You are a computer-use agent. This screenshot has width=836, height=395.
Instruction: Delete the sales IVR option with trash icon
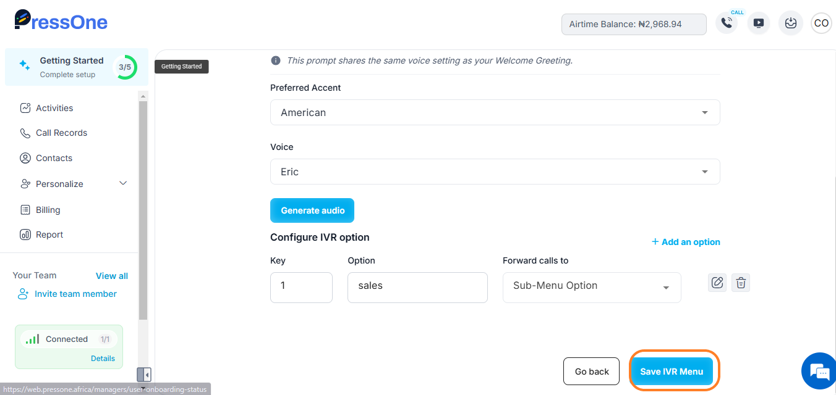point(741,283)
